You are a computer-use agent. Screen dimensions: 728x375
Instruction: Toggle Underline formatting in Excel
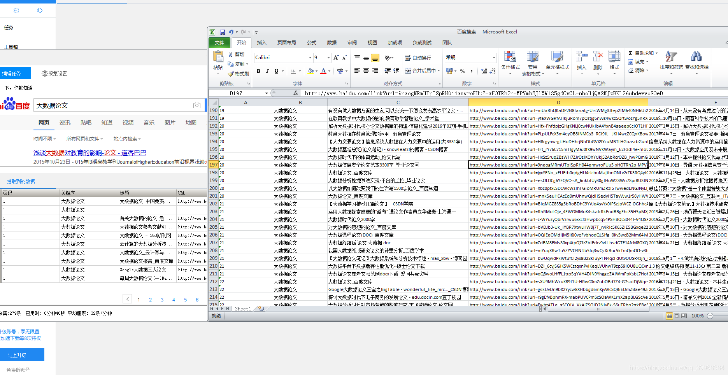tap(276, 71)
